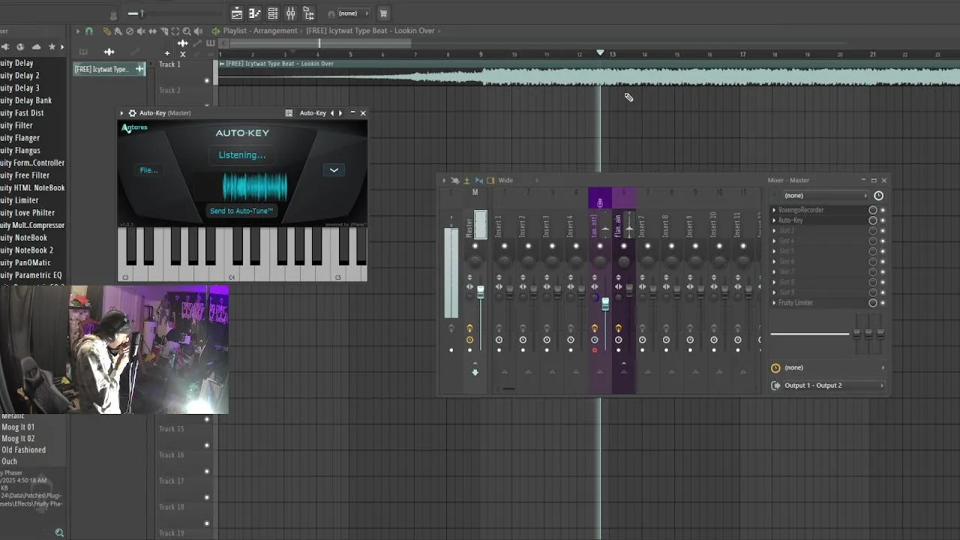Open mixer latency clock icon top-right

(x=878, y=196)
